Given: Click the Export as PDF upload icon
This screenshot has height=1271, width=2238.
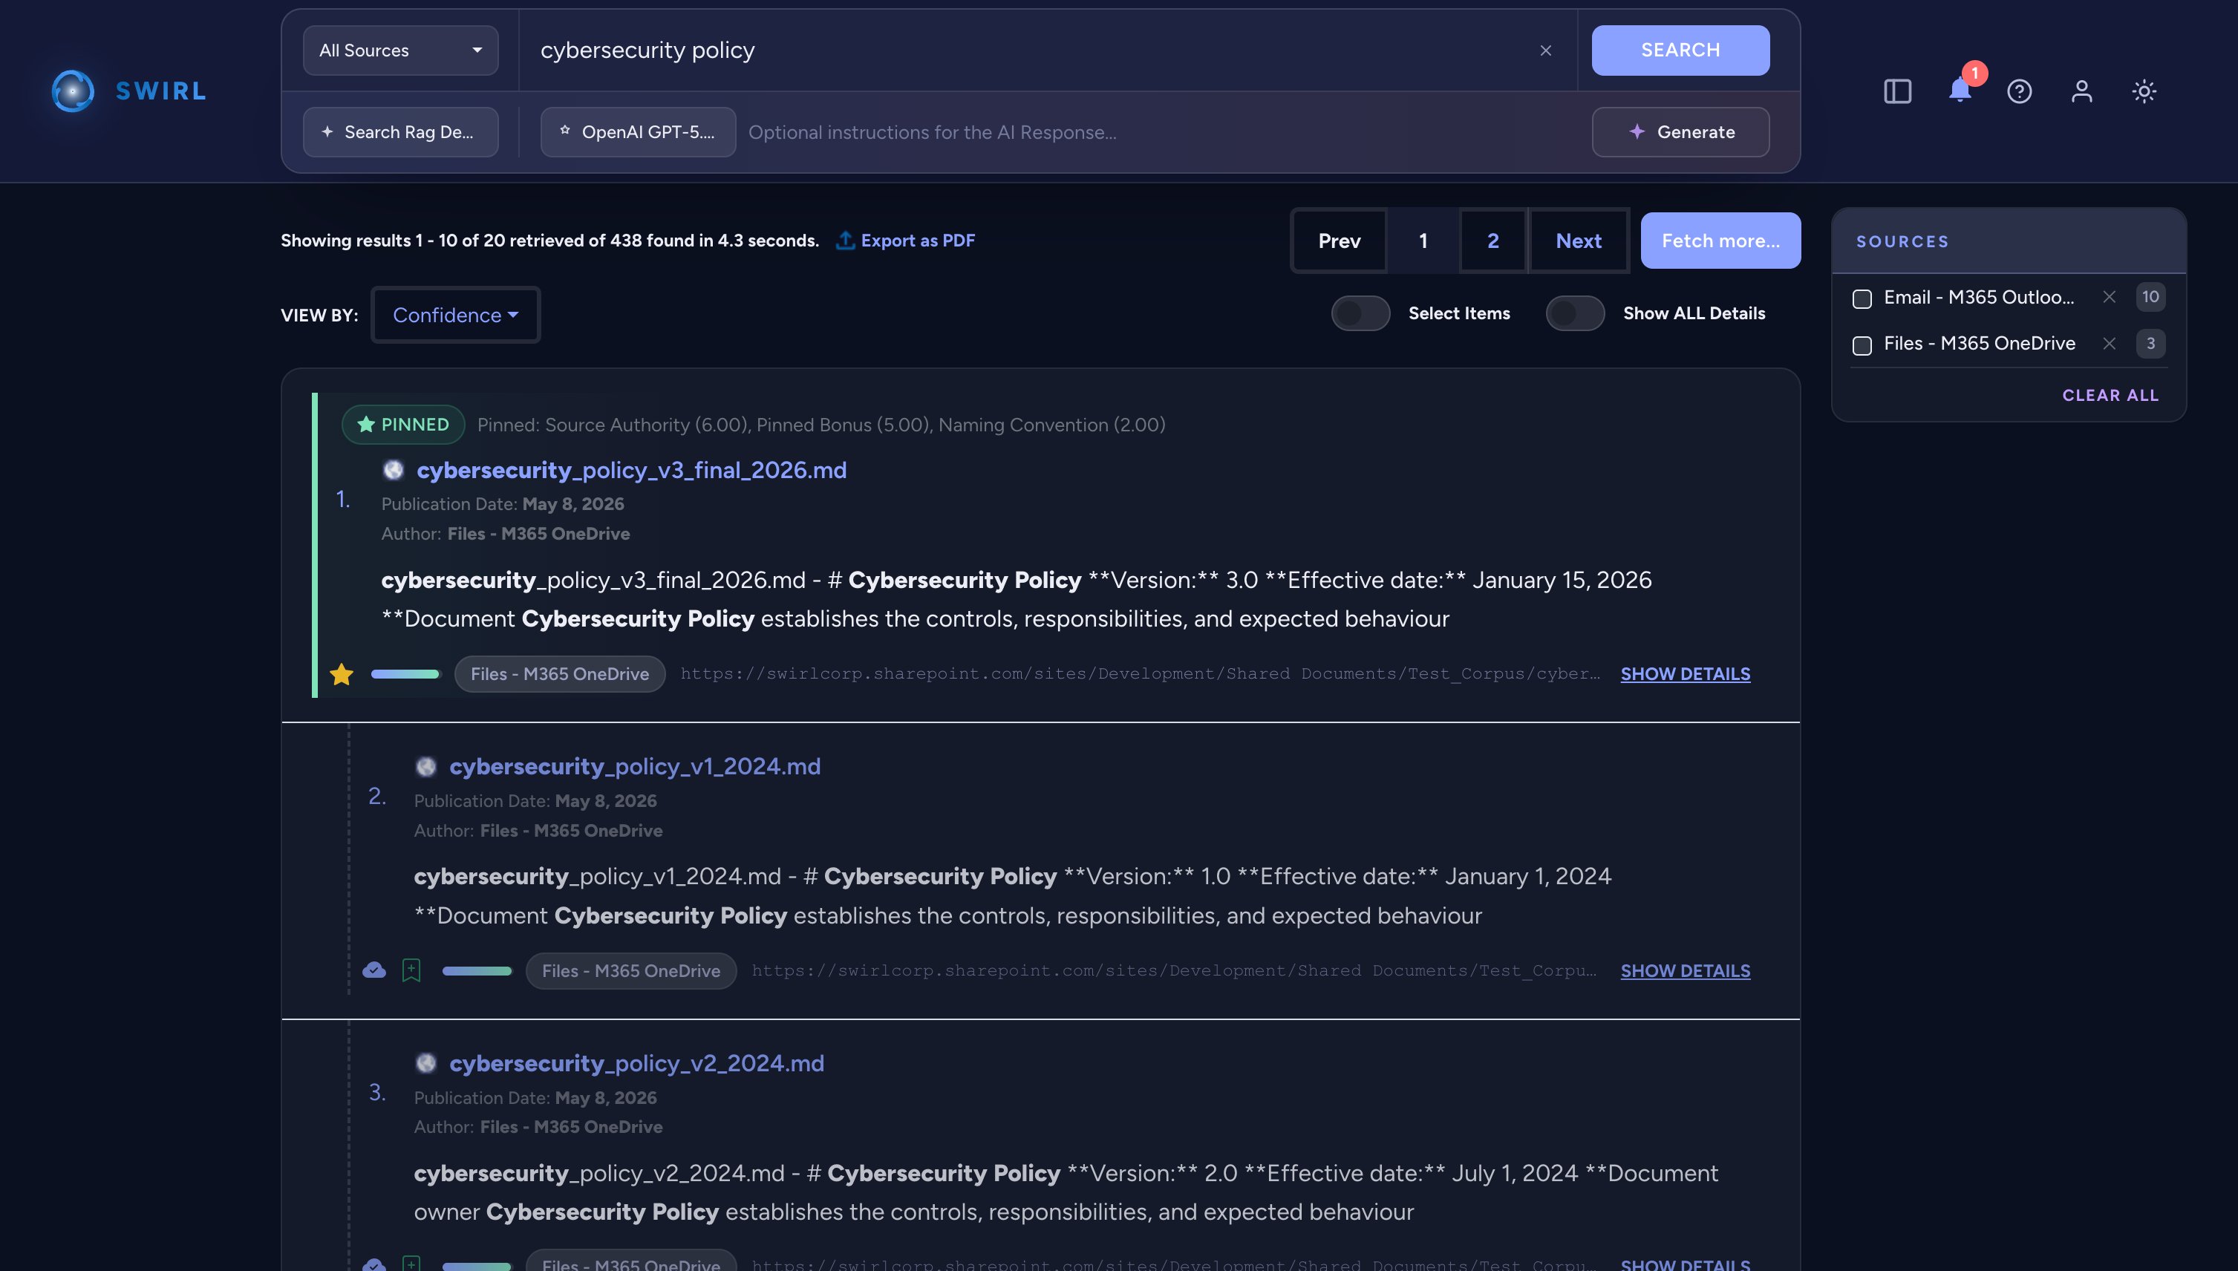Looking at the screenshot, I should click(x=844, y=240).
